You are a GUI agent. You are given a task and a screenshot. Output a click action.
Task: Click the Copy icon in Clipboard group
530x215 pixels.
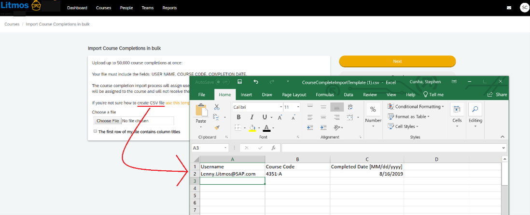click(x=216, y=117)
